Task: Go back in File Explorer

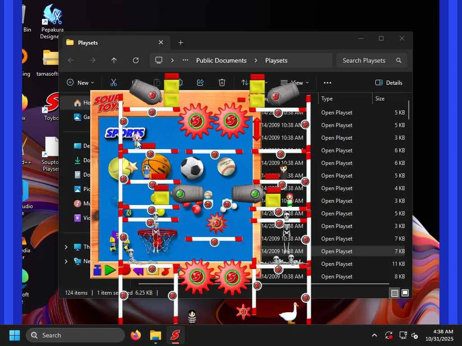Action: tap(71, 60)
